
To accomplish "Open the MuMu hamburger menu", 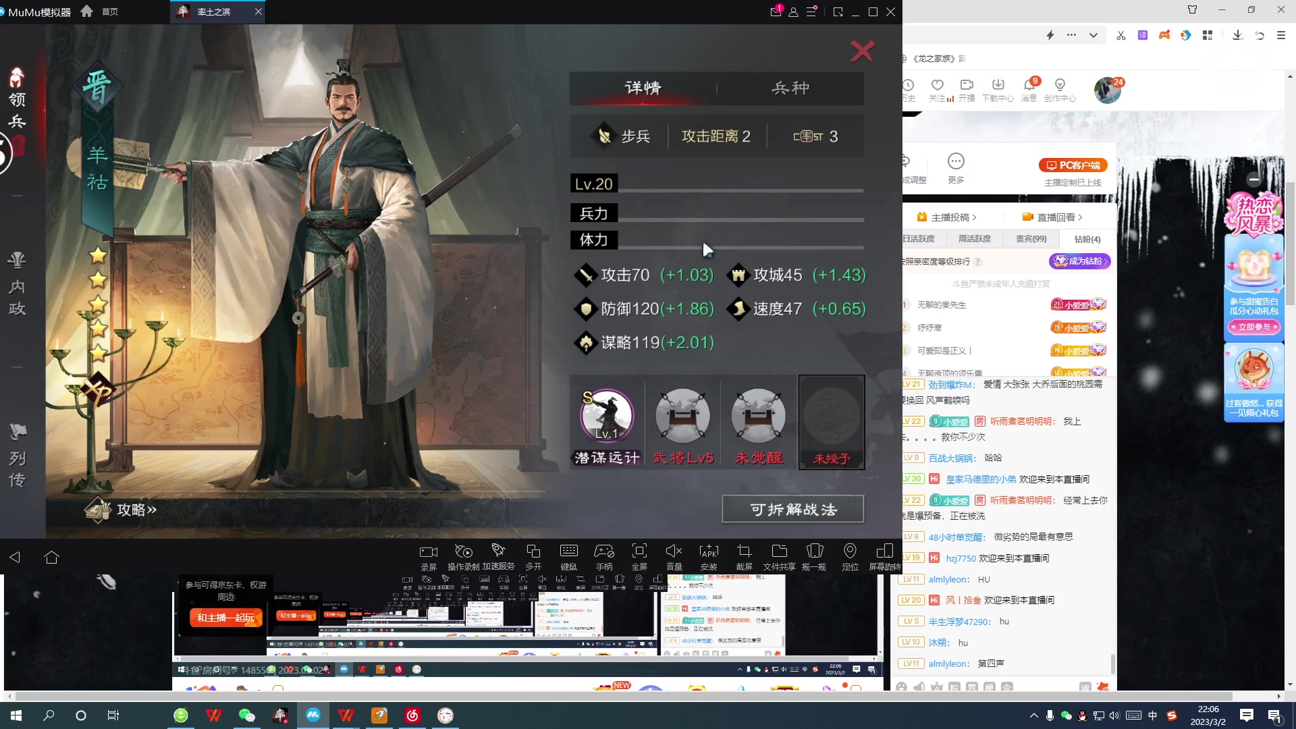I will pyautogui.click(x=812, y=11).
